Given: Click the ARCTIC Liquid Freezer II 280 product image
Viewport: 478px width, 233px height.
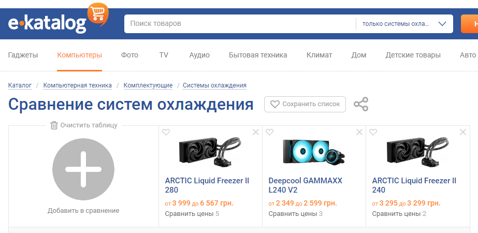Looking at the screenshot, I should pyautogui.click(x=210, y=152).
